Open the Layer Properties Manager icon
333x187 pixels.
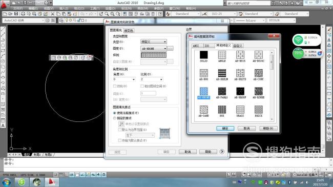[x=61, y=20]
